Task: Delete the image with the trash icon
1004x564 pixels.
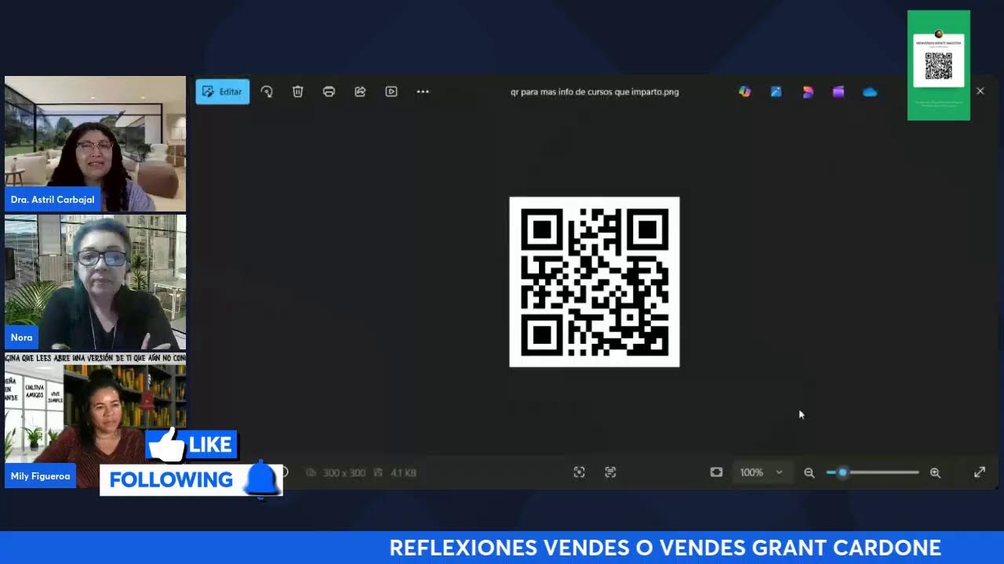Action: pyautogui.click(x=298, y=92)
